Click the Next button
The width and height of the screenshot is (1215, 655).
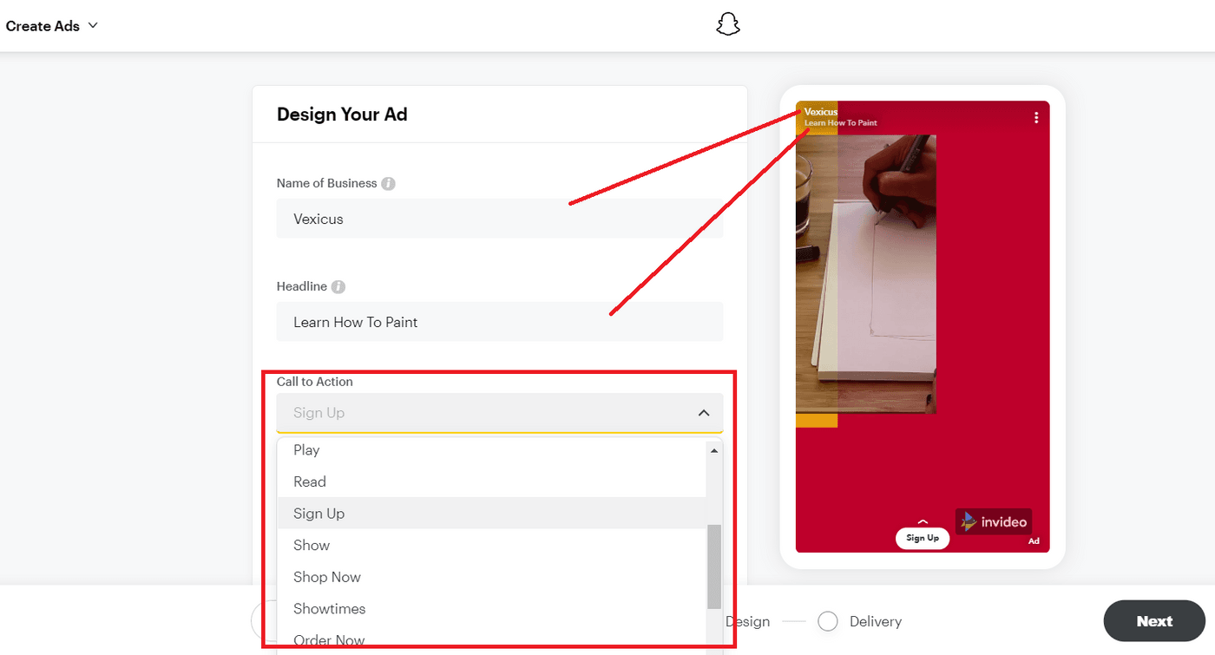[1154, 620]
